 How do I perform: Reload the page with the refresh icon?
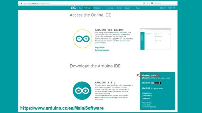point(147,3)
